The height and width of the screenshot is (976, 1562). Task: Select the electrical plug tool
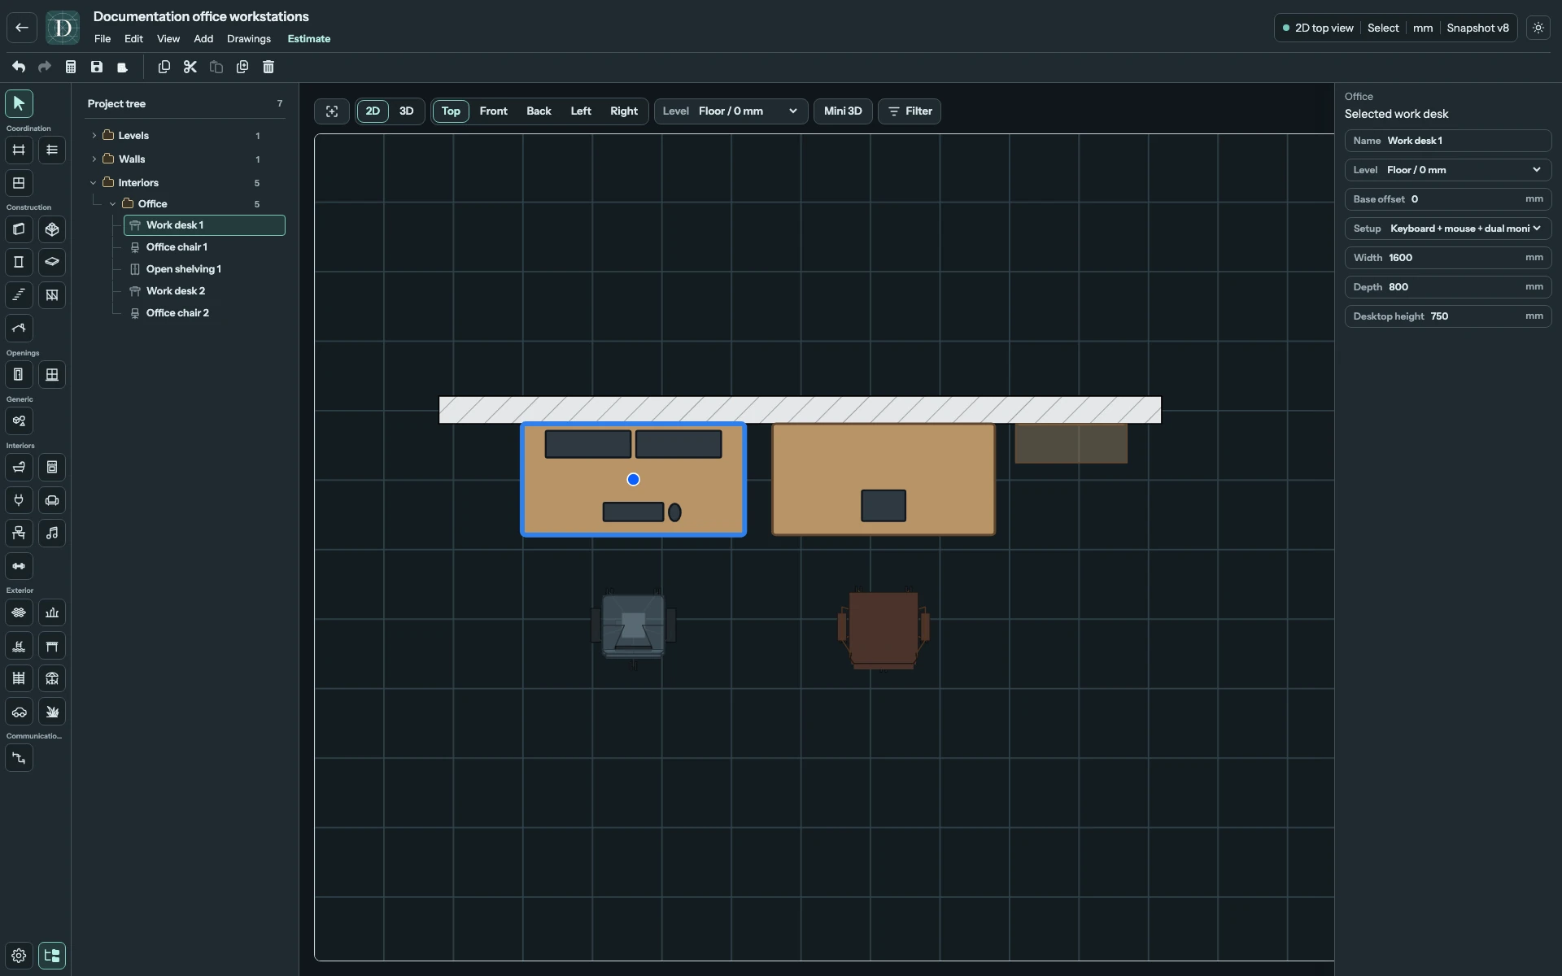pos(19,500)
